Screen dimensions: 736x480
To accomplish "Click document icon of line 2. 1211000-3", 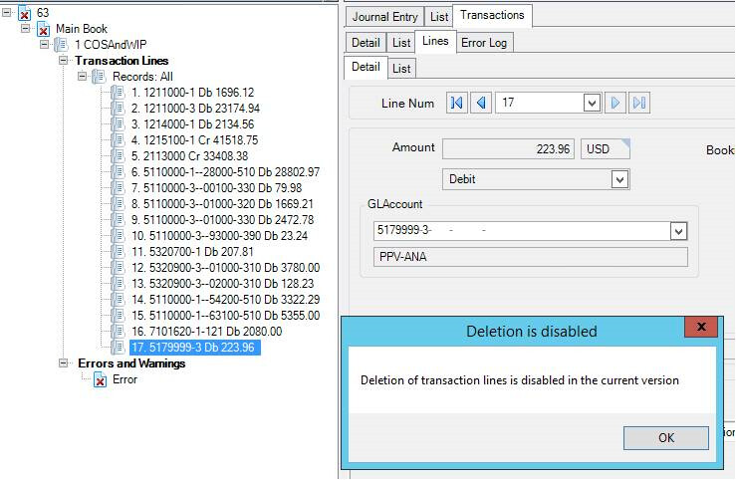I will [x=118, y=109].
